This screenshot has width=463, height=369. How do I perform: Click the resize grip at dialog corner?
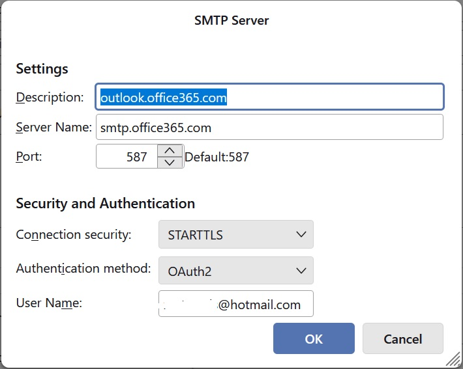click(x=453, y=360)
